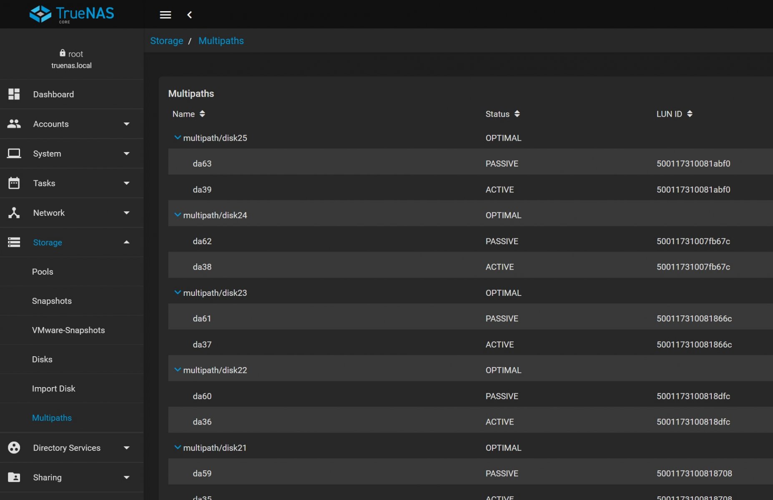Click the Tasks calendar icon
The height and width of the screenshot is (500, 773).
click(14, 183)
